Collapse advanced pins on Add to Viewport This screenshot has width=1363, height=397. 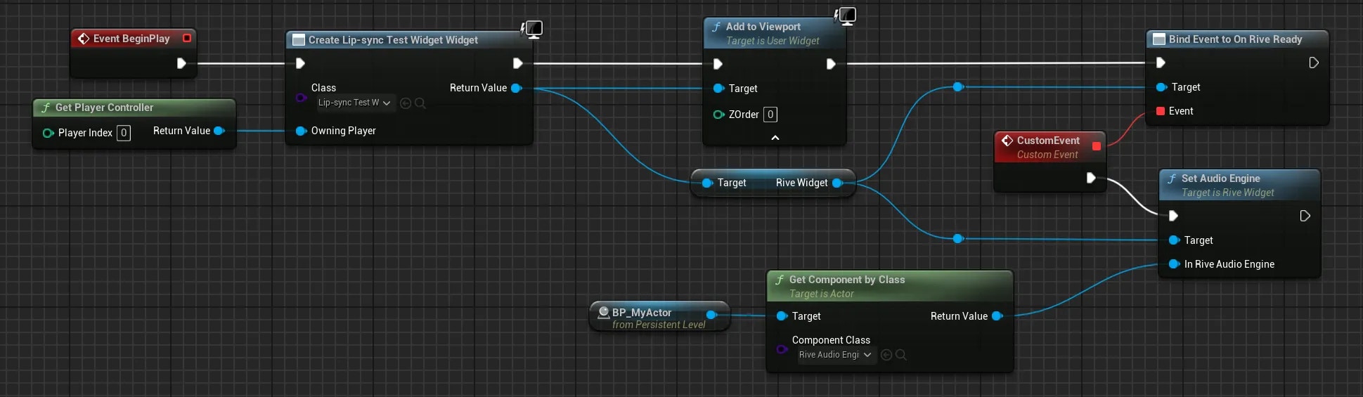(775, 138)
